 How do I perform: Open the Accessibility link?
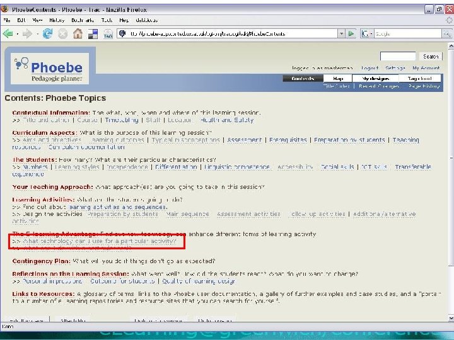[x=295, y=167]
